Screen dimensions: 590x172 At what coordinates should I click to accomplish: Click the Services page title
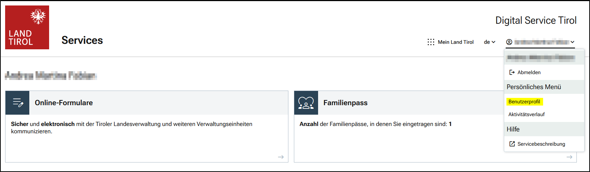click(x=82, y=40)
